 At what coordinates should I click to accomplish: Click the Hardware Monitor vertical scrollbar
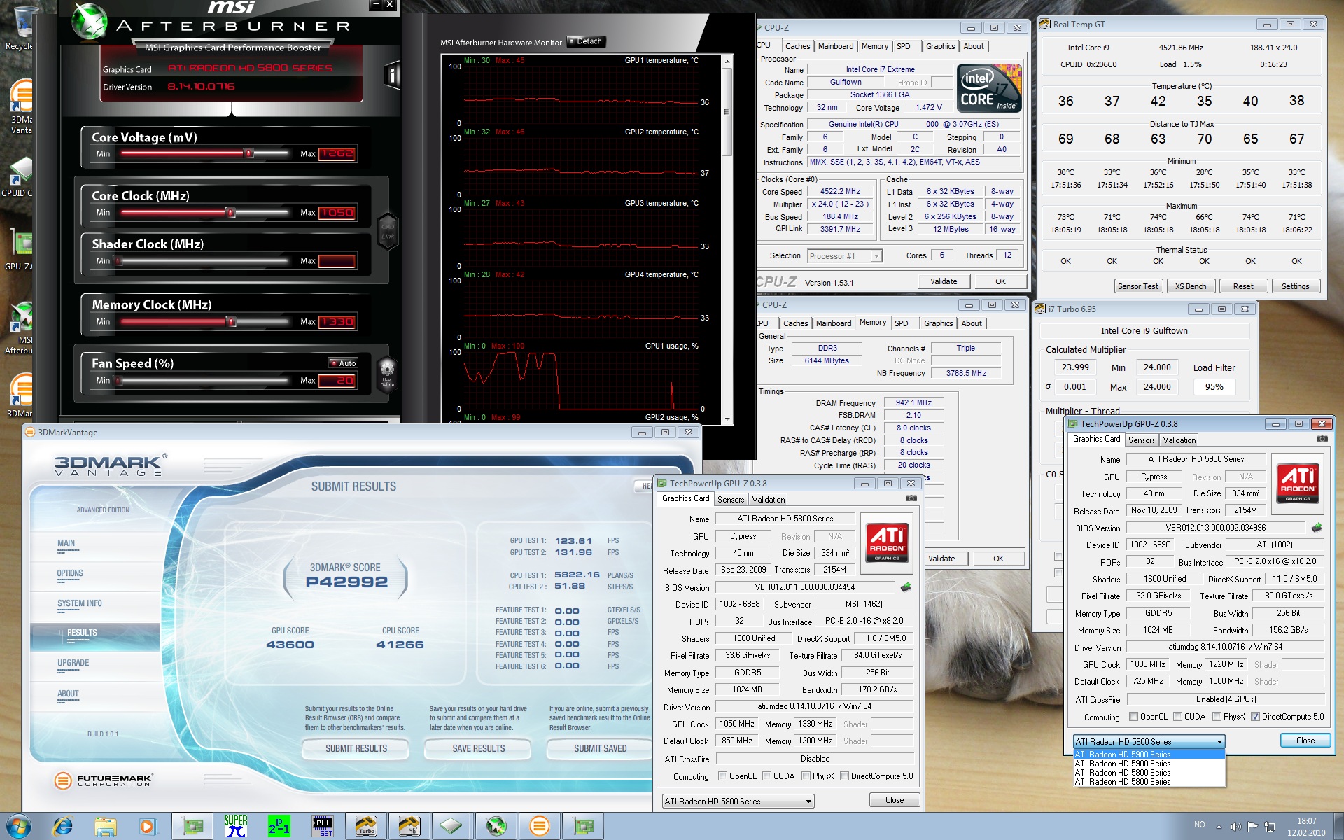pyautogui.click(x=727, y=112)
